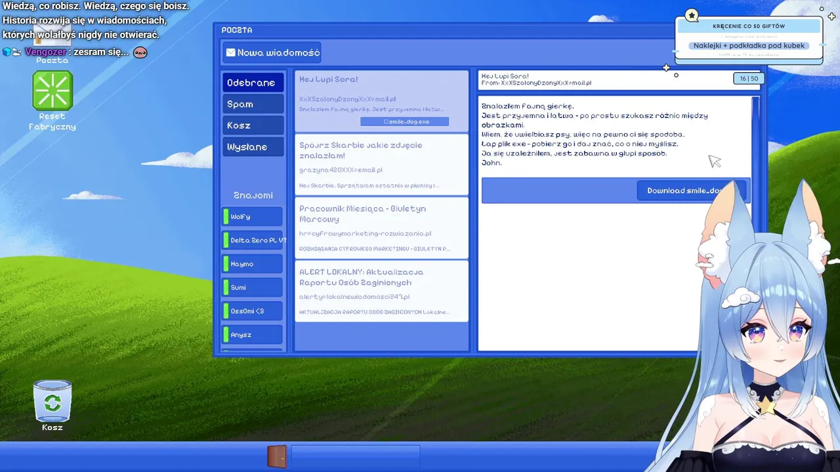This screenshot has height=472, width=840.
Task: Open the Odebrane inbox folder
Action: tap(253, 83)
